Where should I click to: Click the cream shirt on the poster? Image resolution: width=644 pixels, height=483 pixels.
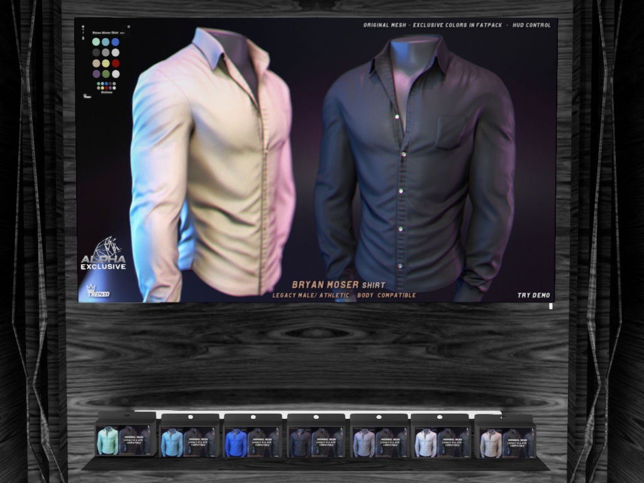211,164
